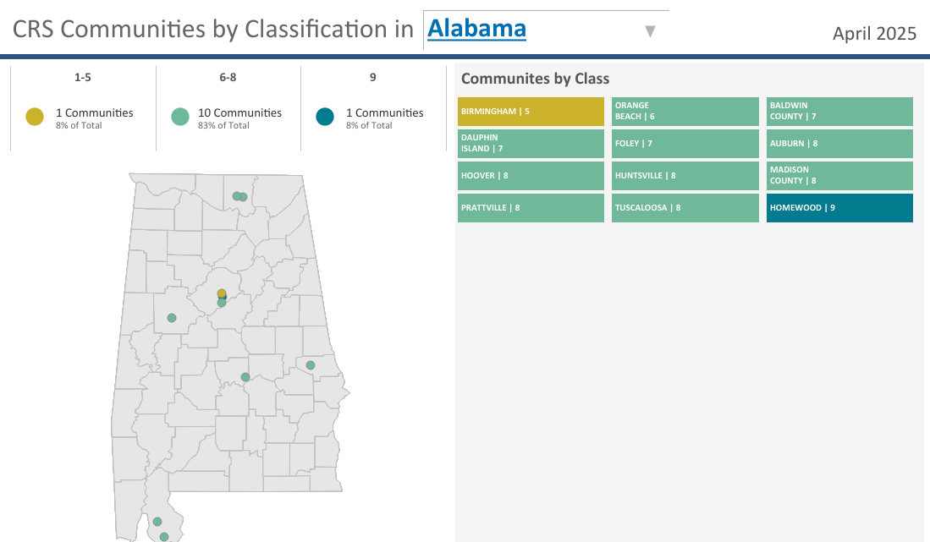Click the TUSCALOOSA | 8 tile
Screen dimensions: 930x542
[685, 208]
